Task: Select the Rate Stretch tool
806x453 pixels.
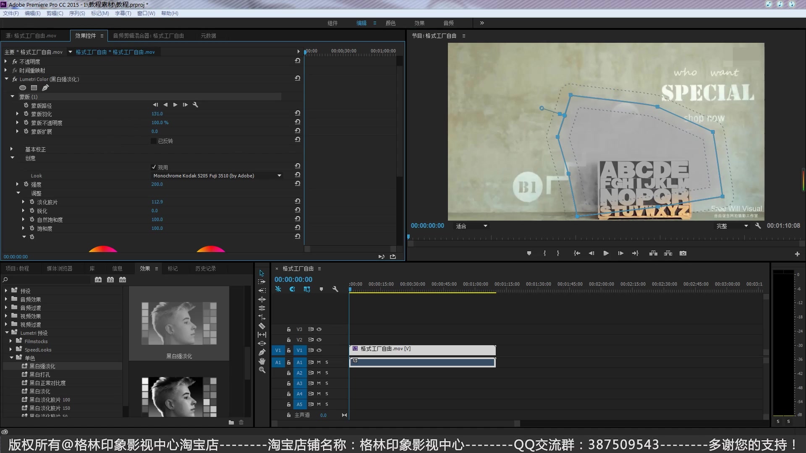Action: tap(262, 317)
